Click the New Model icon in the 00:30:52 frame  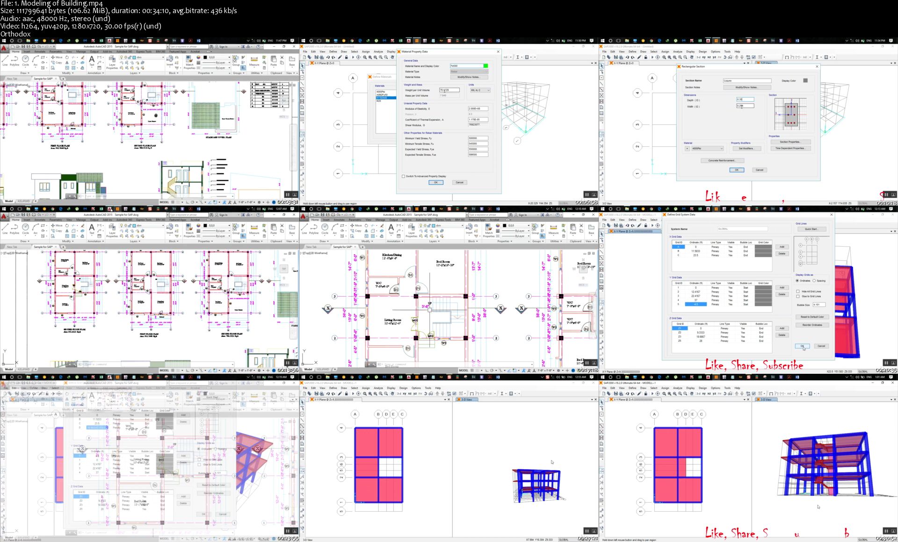point(604,393)
